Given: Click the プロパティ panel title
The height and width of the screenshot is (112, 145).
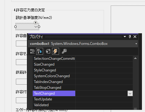Looking at the screenshot, I should coord(36,37).
